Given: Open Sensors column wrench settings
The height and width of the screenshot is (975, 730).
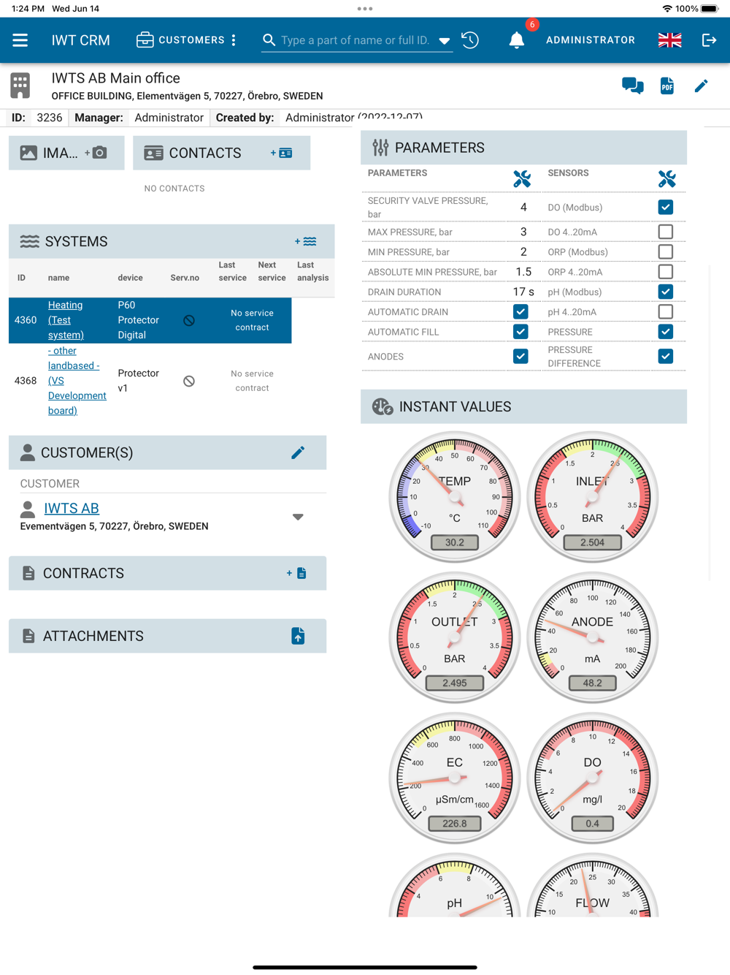Looking at the screenshot, I should (667, 179).
